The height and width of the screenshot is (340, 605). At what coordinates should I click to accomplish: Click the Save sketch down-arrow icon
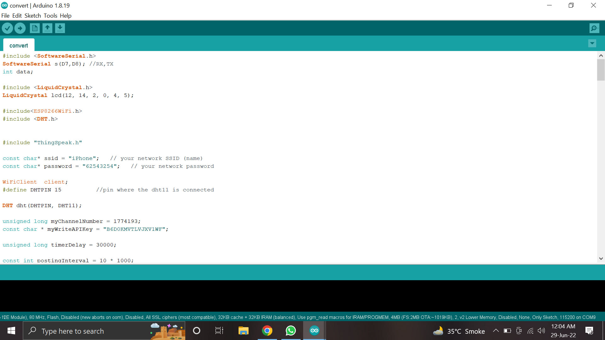click(60, 28)
